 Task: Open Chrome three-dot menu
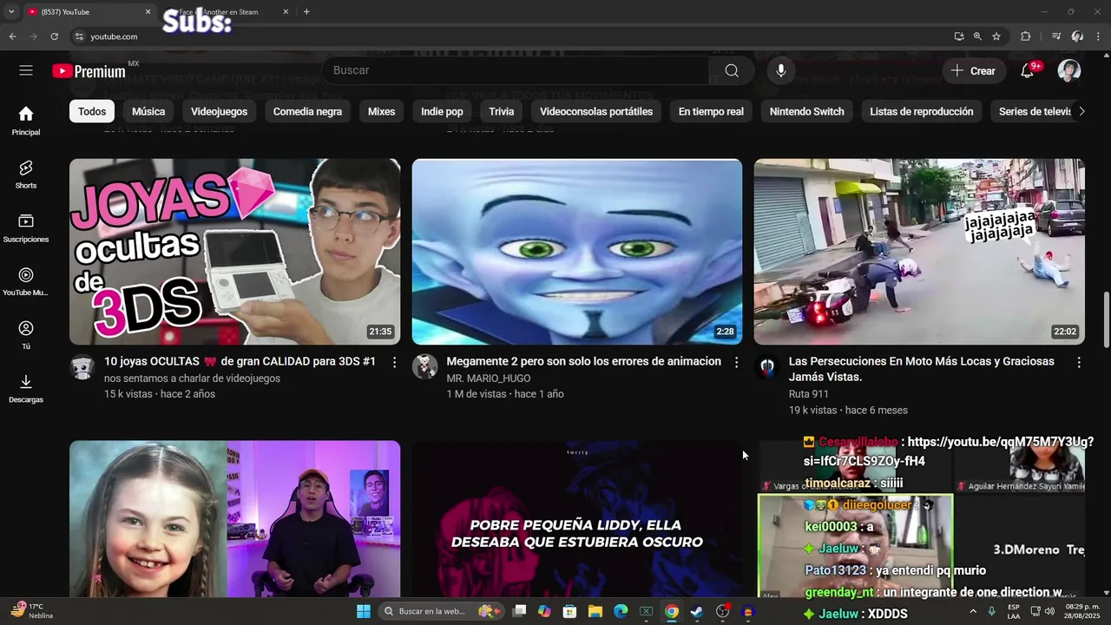pyautogui.click(x=1098, y=36)
